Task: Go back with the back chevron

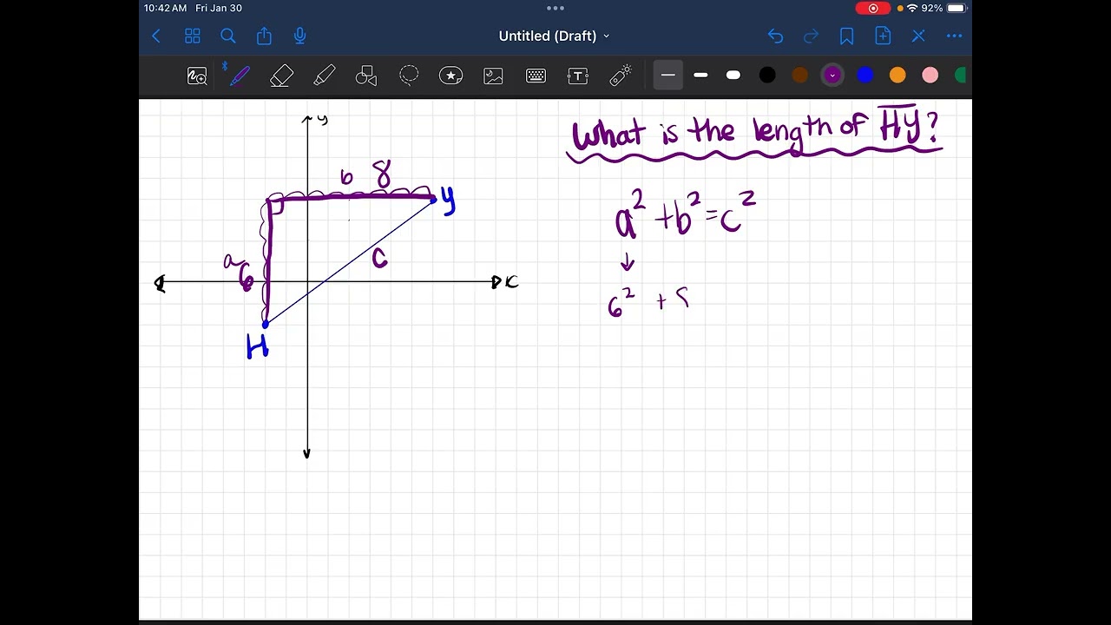Action: 156,36
